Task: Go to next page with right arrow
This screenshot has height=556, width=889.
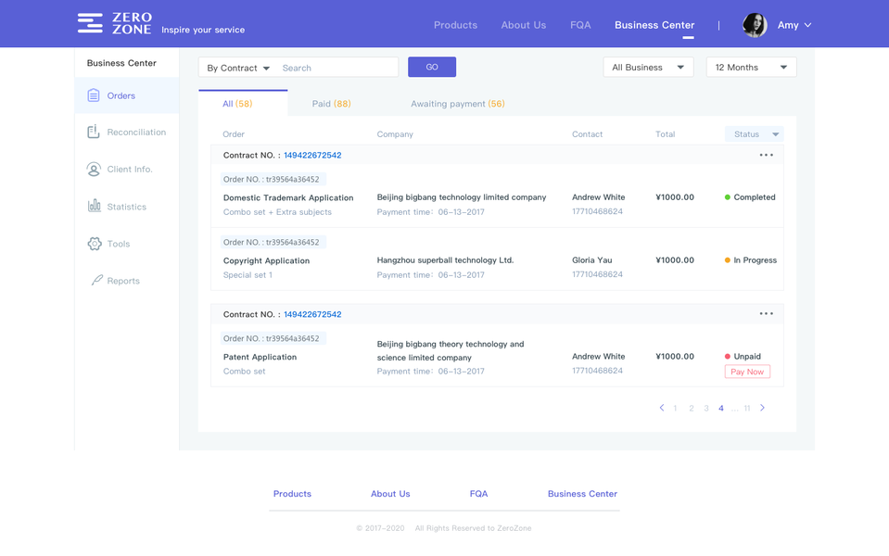Action: coord(763,408)
